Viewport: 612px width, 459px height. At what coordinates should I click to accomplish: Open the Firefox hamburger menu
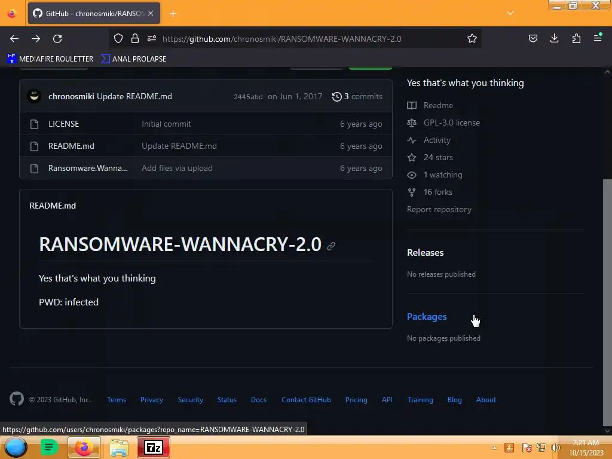click(x=598, y=38)
